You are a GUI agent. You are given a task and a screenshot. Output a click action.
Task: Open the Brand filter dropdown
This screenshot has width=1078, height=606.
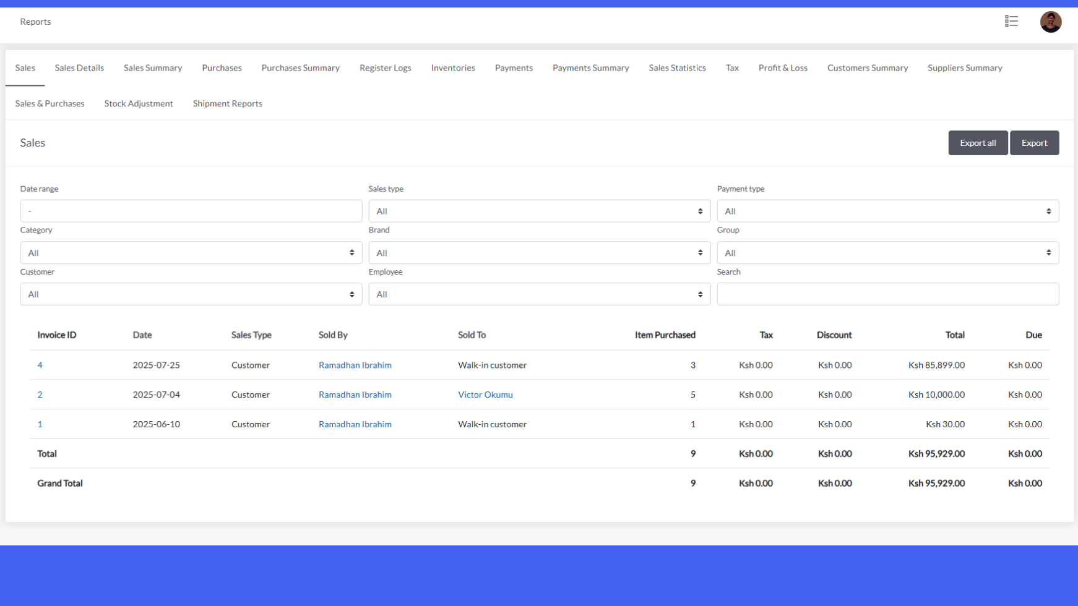coord(539,253)
